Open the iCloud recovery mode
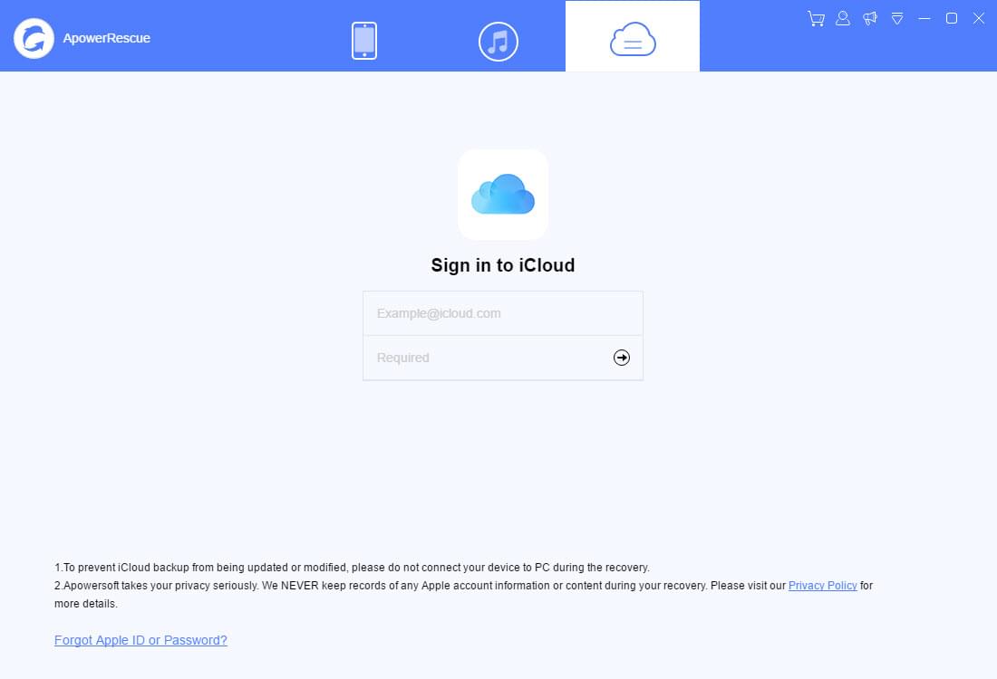 [x=632, y=39]
